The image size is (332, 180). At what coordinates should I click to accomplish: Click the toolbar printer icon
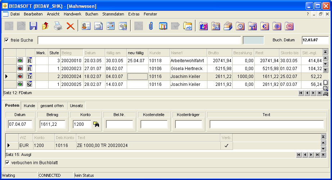pos(58,26)
